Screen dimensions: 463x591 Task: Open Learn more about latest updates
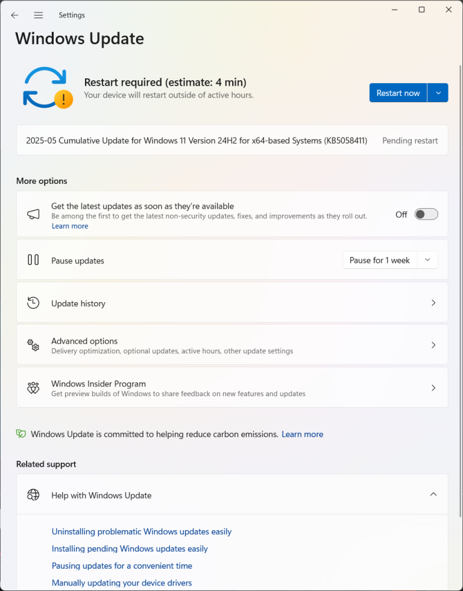(69, 226)
